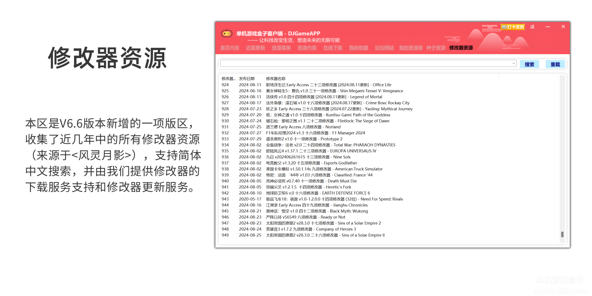
Task: Open the 种子资源 tab
Action: click(x=436, y=48)
